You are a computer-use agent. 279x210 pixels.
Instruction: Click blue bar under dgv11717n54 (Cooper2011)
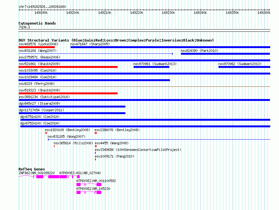coord(72,113)
